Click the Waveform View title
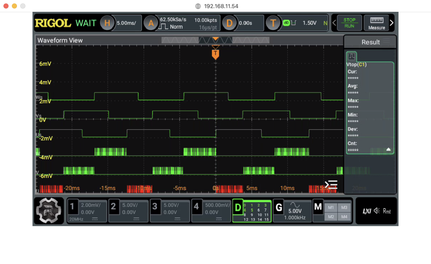 click(60, 40)
